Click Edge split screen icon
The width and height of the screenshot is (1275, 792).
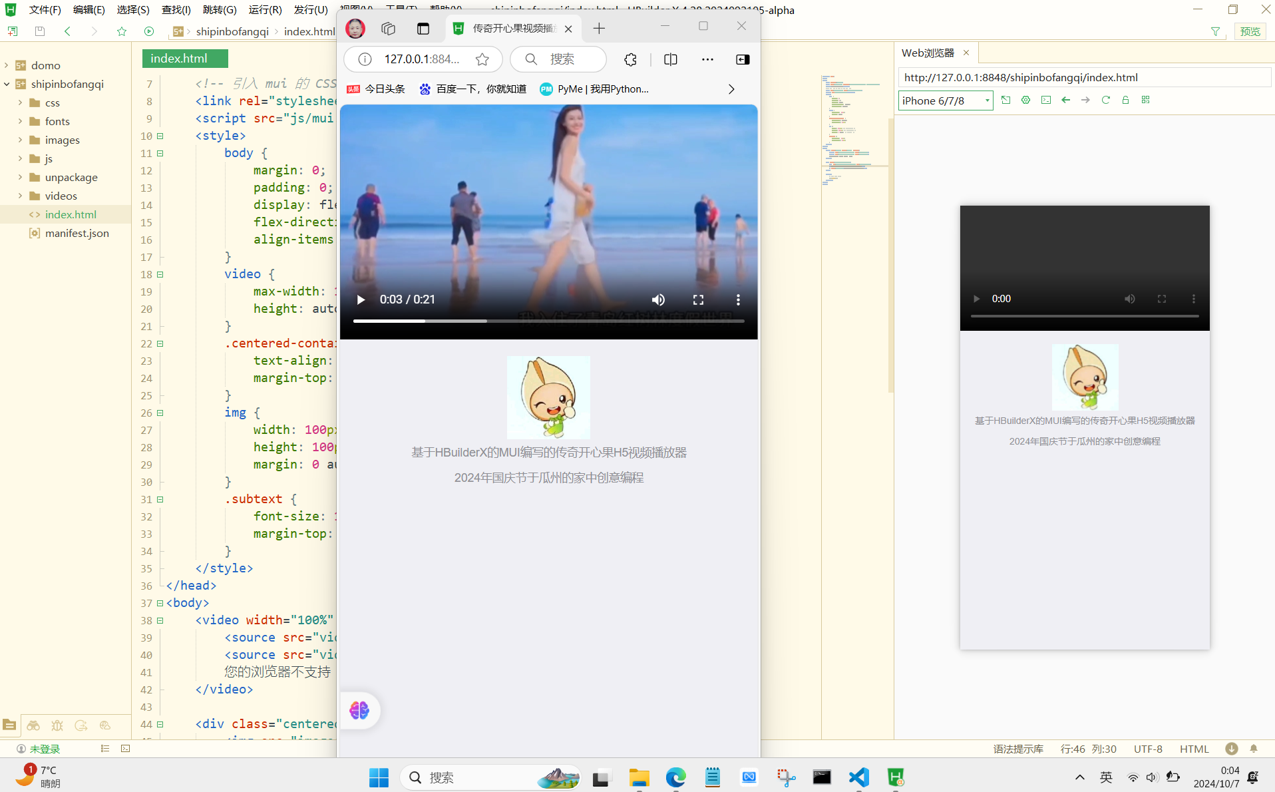click(x=670, y=59)
